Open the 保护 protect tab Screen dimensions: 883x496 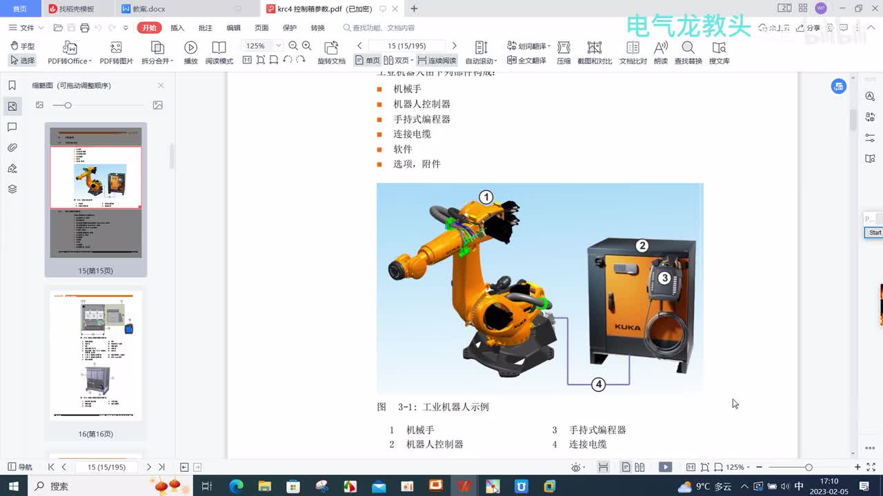(x=290, y=28)
